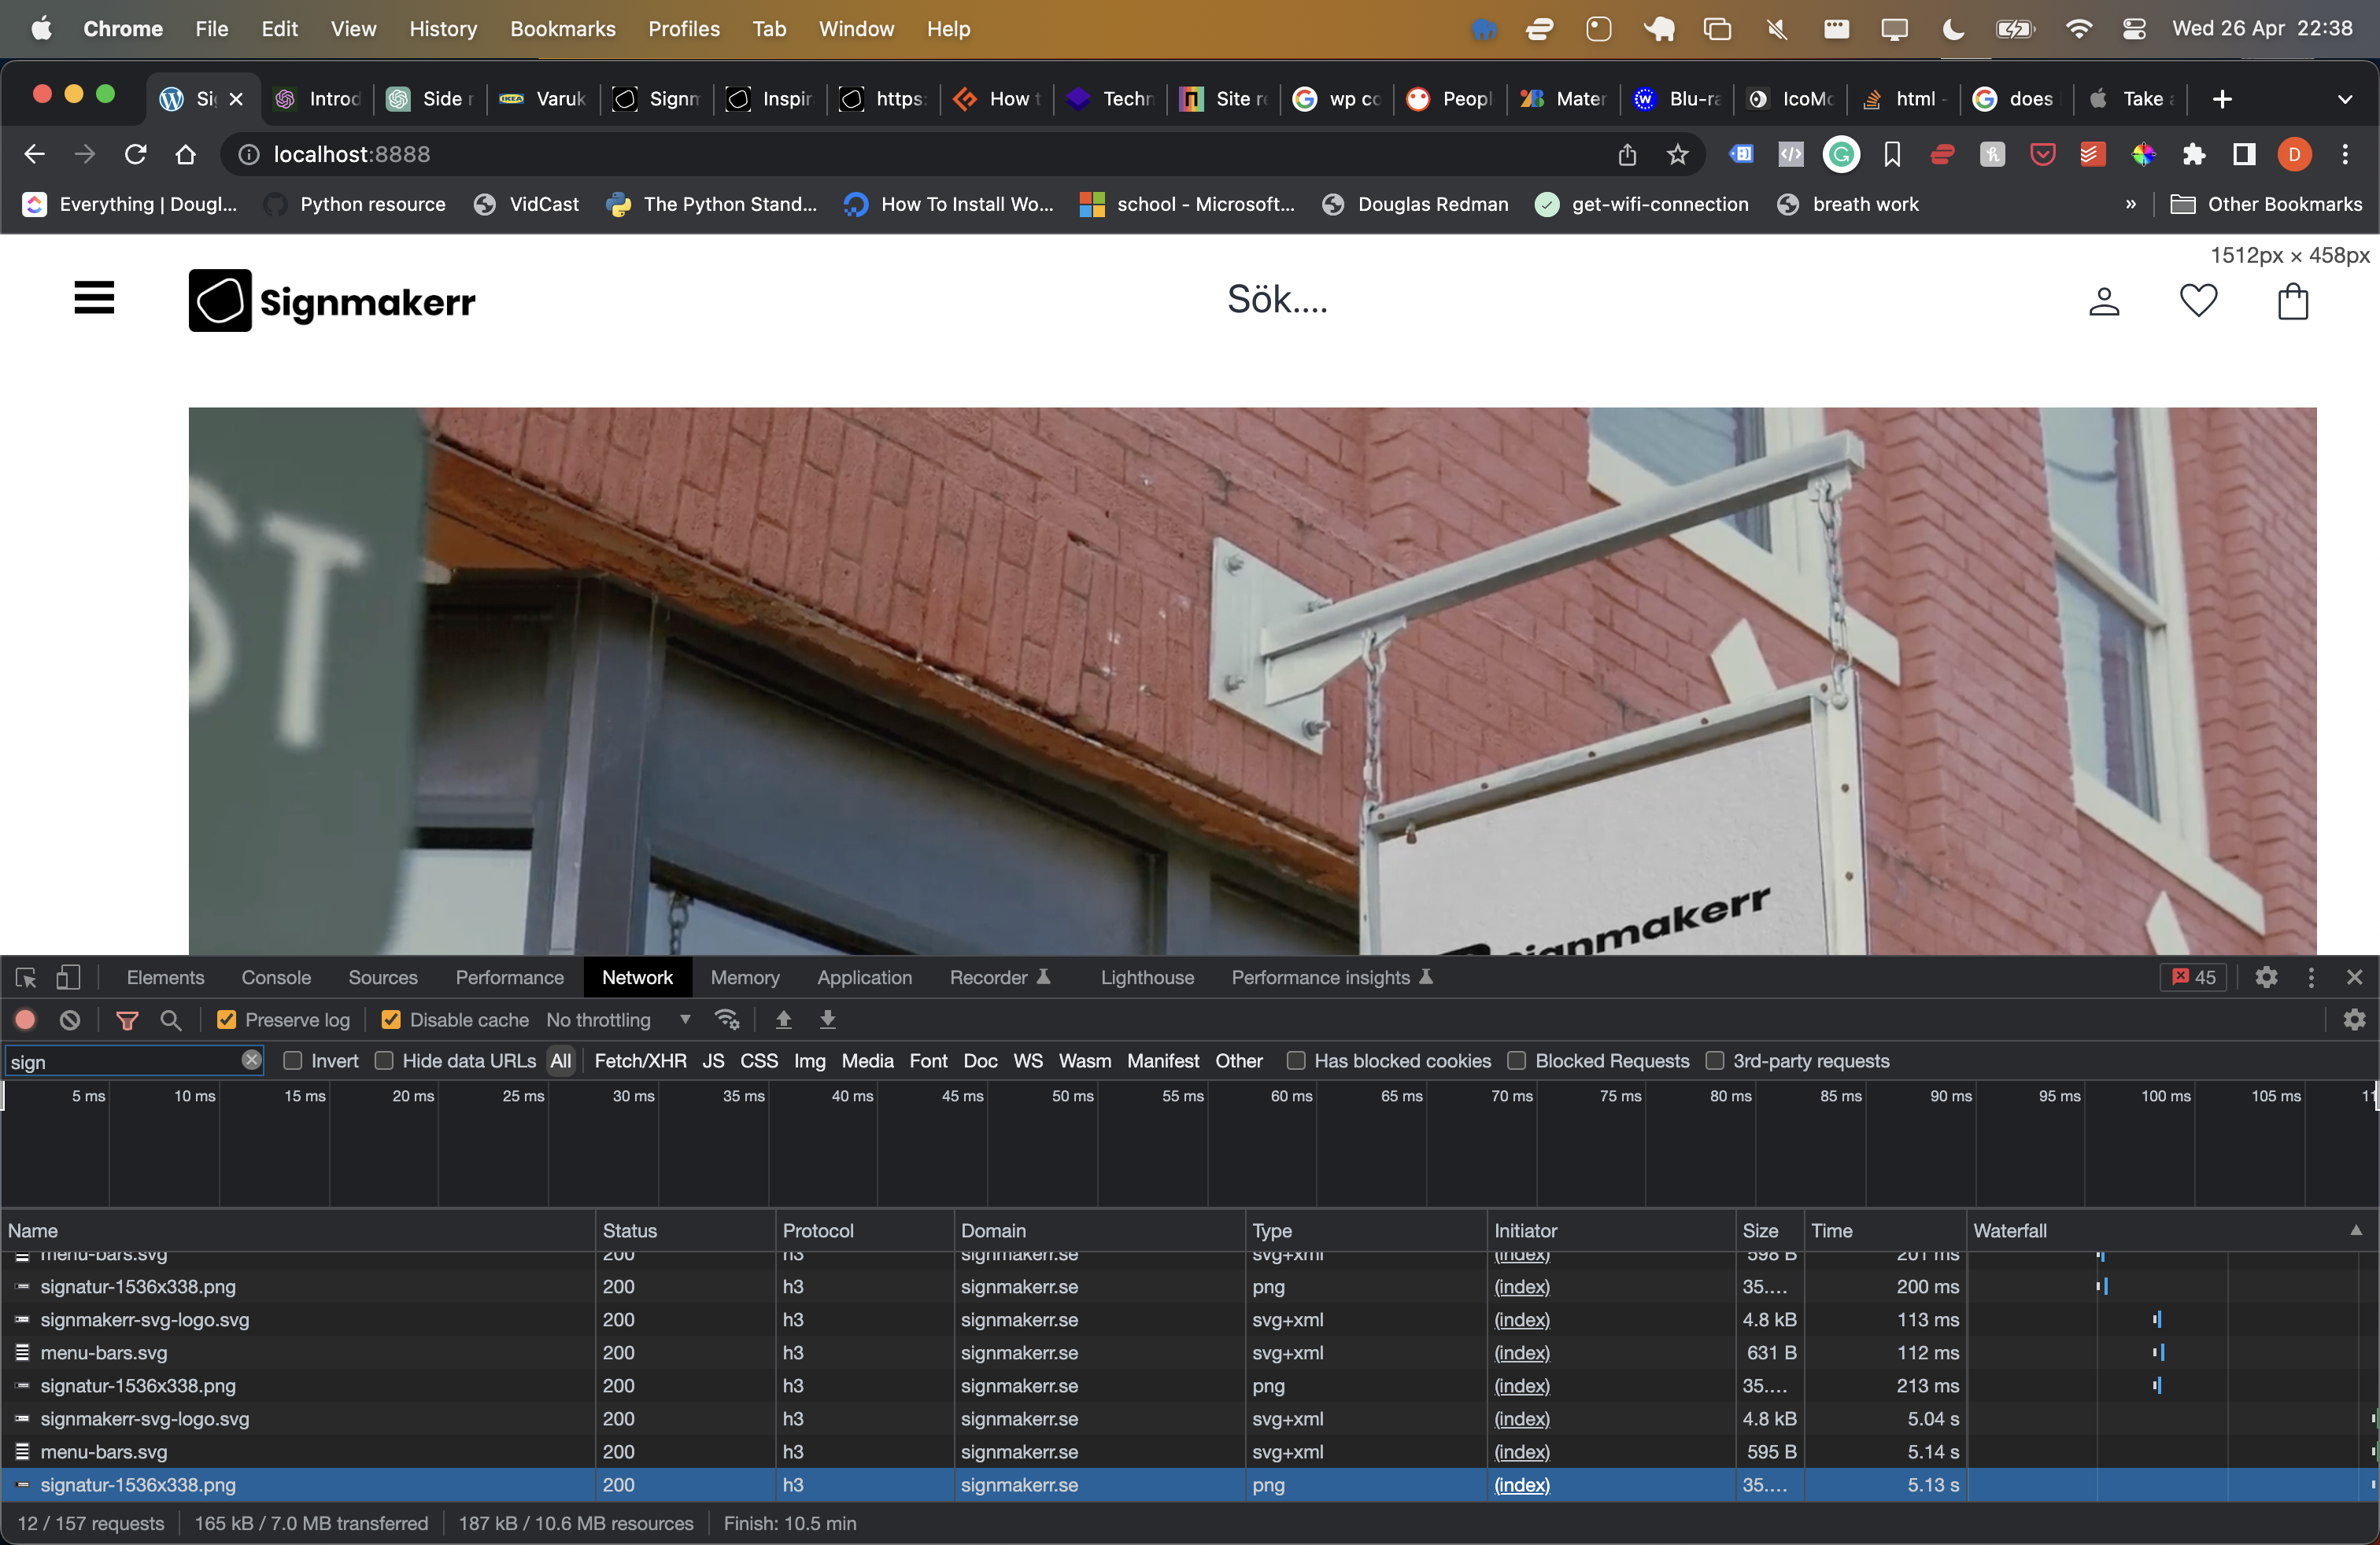Screen dimensions: 2380x1545
Task: Uncheck the Preserve log checkbox
Action: 227,1020
